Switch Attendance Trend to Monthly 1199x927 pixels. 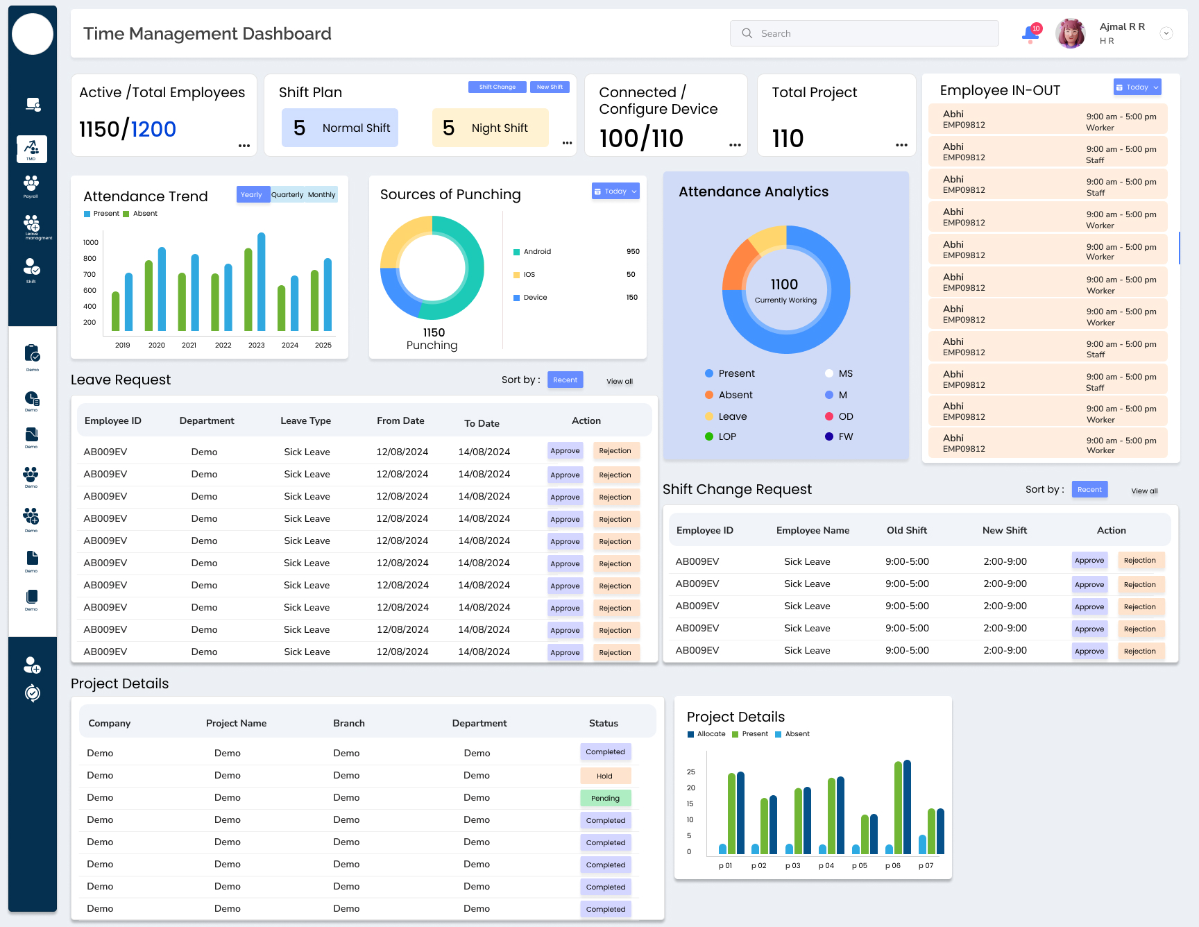tap(321, 195)
